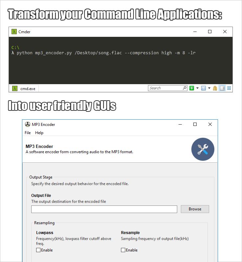Screen dimensions: 242x262
Task: Click inside the Cmder Search box
Action: point(165,88)
